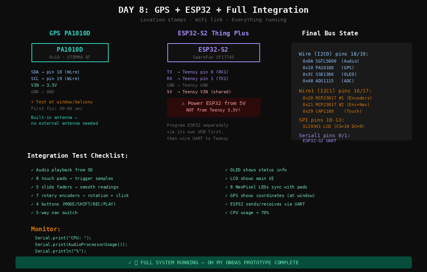The image size is (427, 272).
Task: Click the orange 'Monitor:' heading
Action: 46,229
